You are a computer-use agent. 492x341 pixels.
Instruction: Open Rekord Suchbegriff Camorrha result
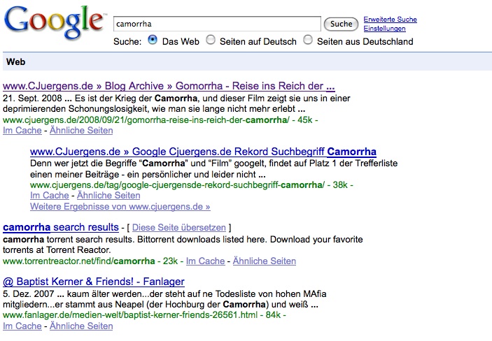pyautogui.click(x=203, y=152)
